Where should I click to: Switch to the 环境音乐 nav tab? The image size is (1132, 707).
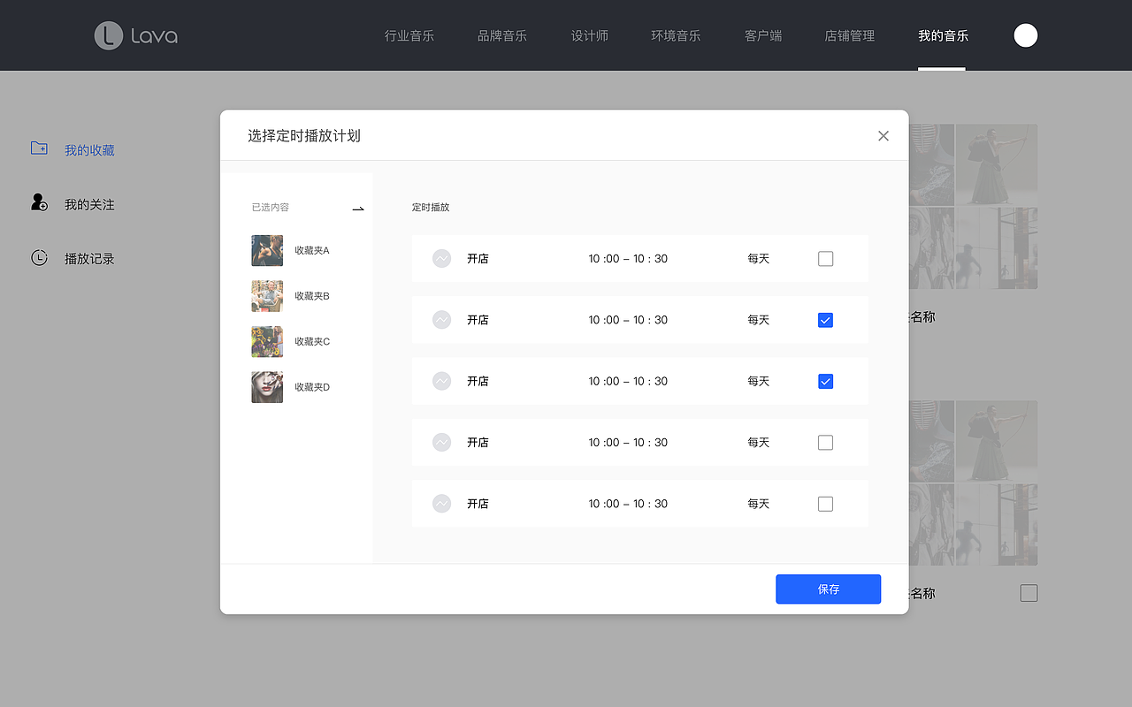click(676, 35)
